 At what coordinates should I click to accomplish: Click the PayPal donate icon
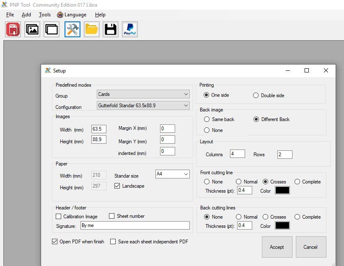(130, 29)
